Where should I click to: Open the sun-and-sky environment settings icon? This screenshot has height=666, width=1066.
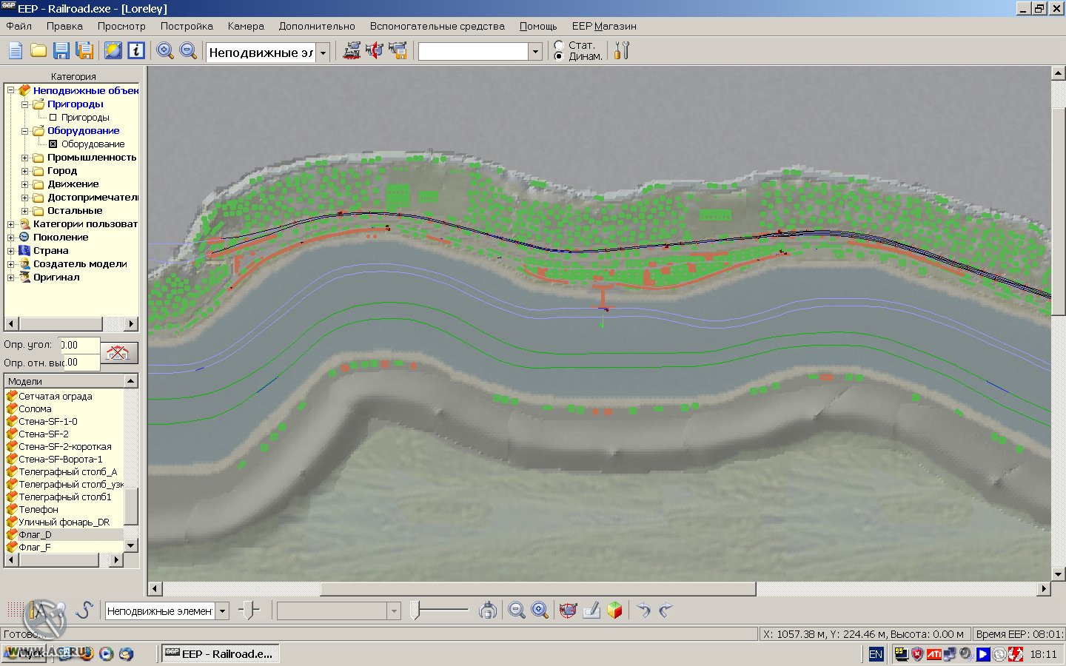pyautogui.click(x=113, y=50)
